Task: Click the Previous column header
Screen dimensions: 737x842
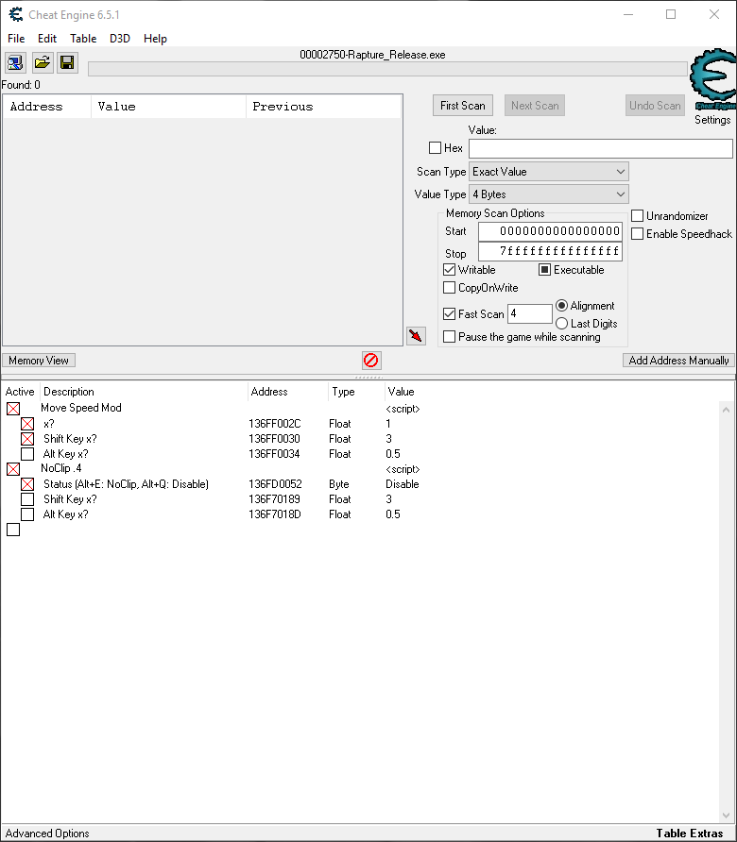Action: click(323, 107)
